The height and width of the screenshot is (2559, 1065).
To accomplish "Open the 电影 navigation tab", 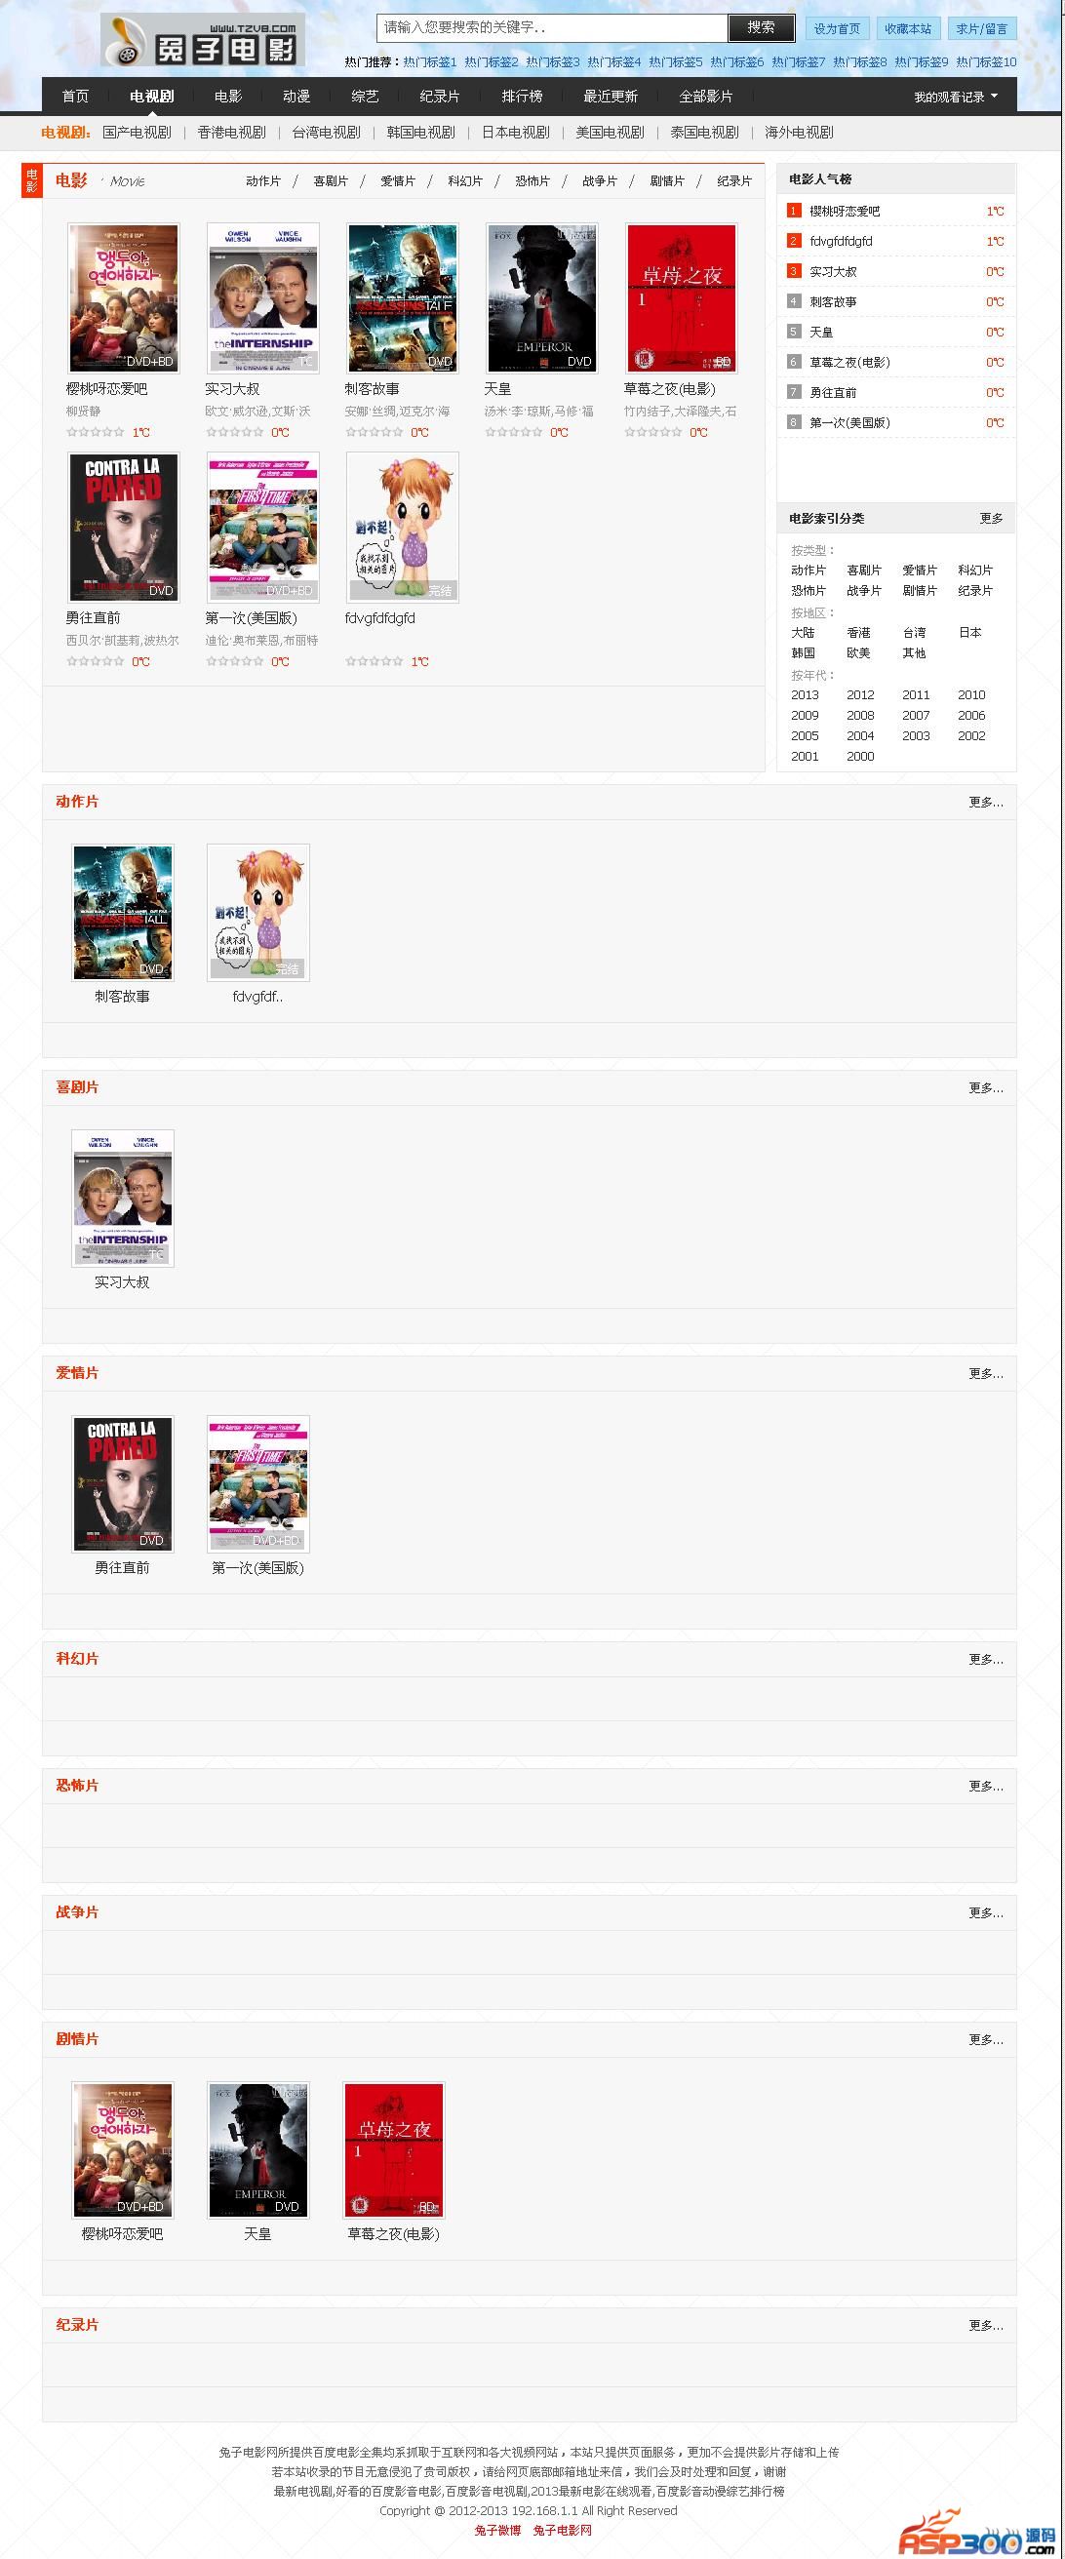I will 227,97.
